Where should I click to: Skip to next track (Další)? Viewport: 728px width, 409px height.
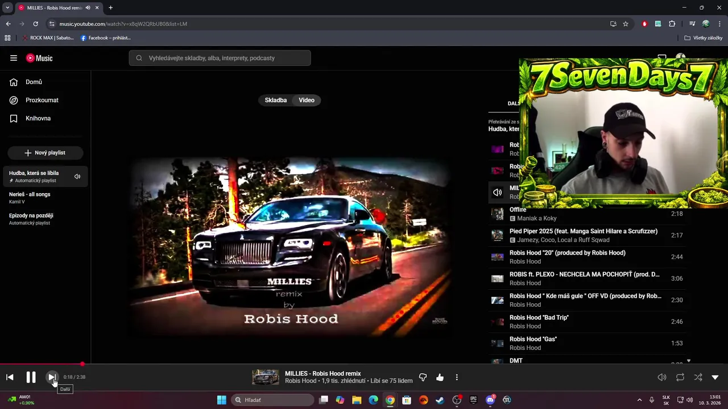(52, 377)
